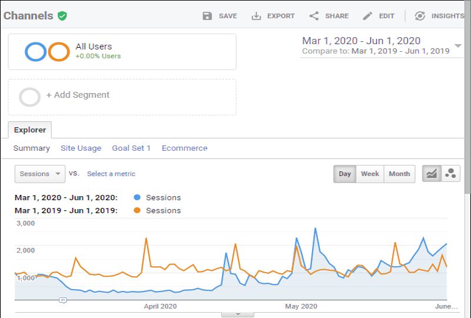Open the Sessions metric dropdown
Image resolution: width=471 pixels, height=318 pixels.
tap(40, 174)
